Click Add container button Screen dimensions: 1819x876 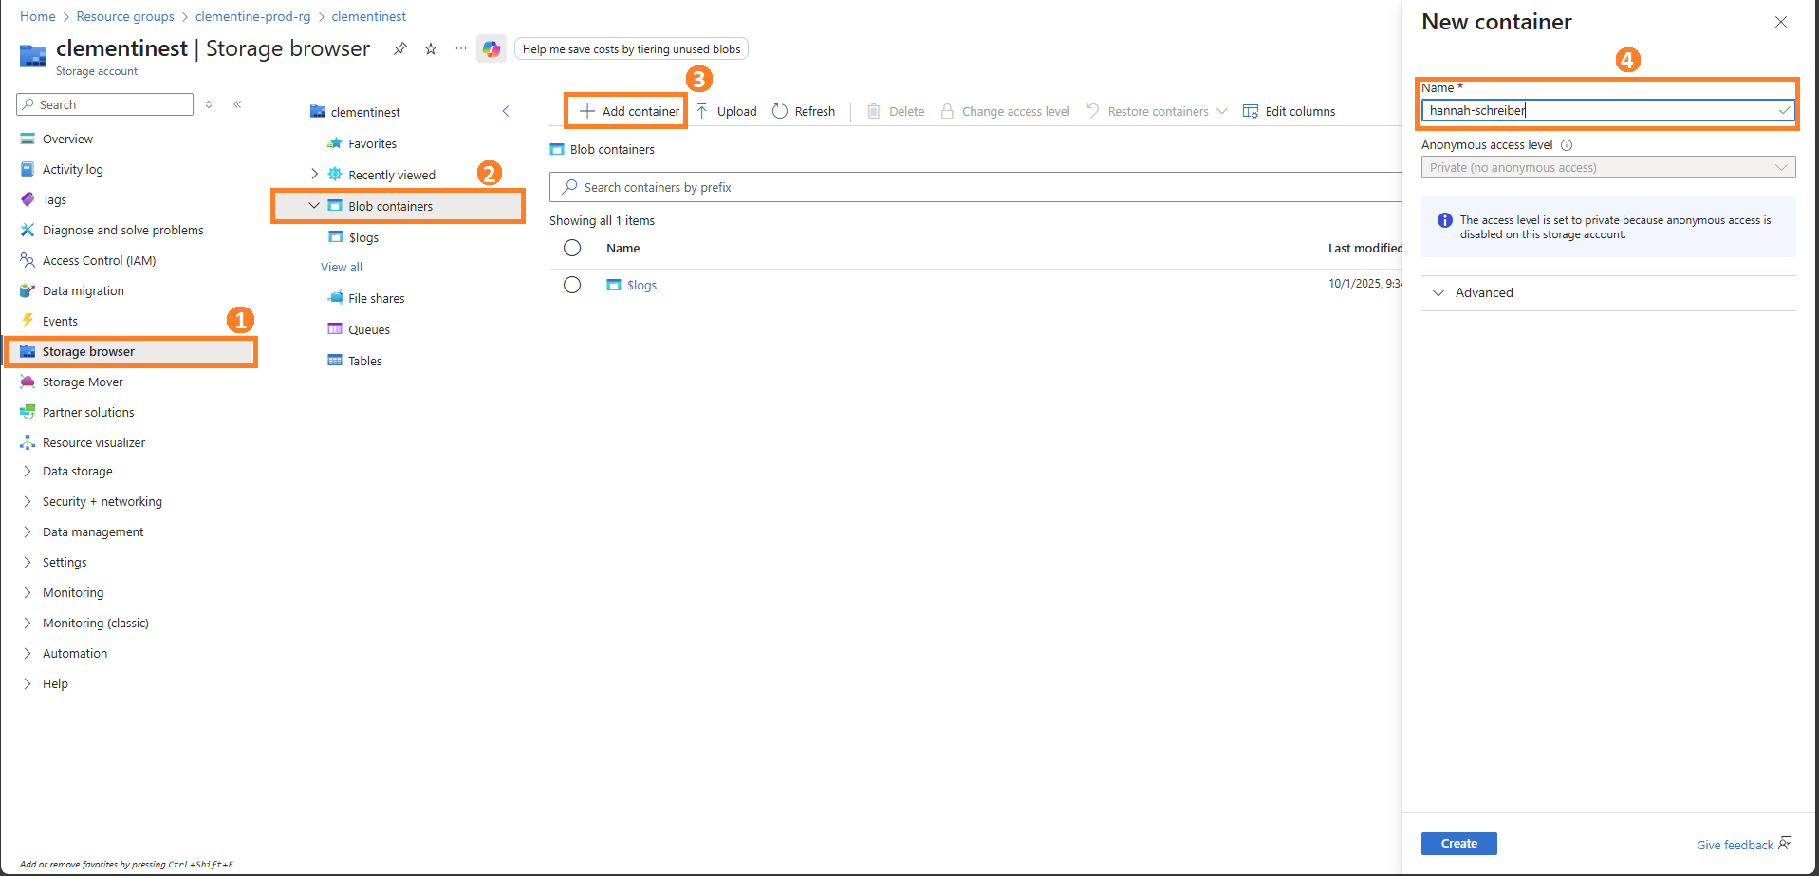click(x=630, y=111)
